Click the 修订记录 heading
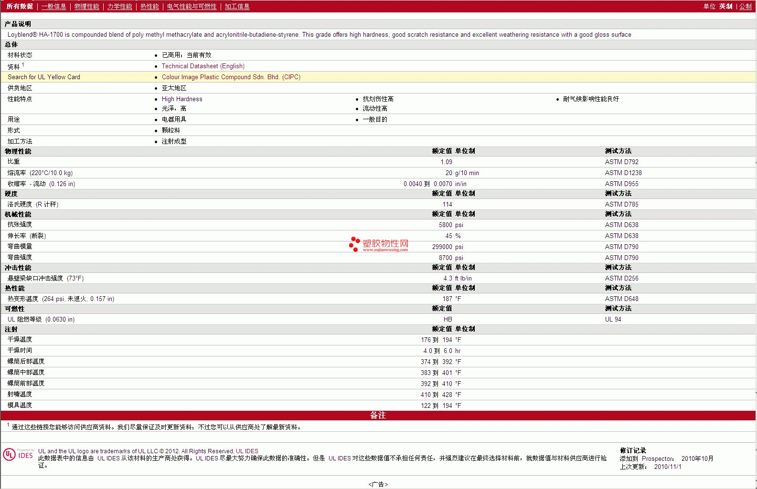 633,451
